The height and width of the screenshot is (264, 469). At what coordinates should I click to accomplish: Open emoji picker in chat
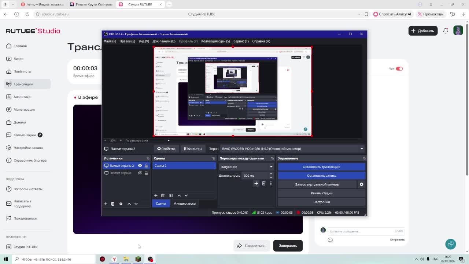(330, 240)
